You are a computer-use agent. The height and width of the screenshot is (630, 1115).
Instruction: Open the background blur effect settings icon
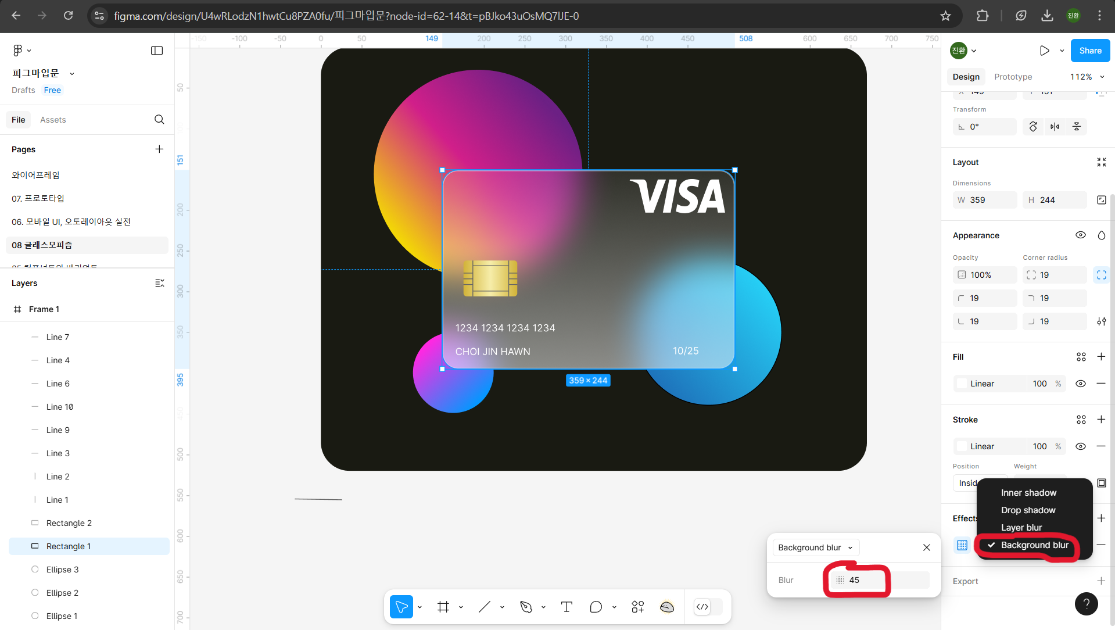click(x=962, y=545)
